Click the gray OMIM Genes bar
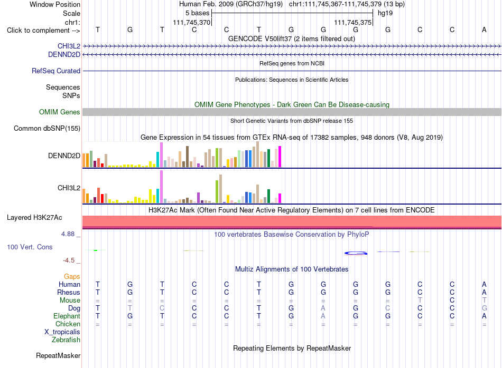502x368 pixels. point(292,112)
